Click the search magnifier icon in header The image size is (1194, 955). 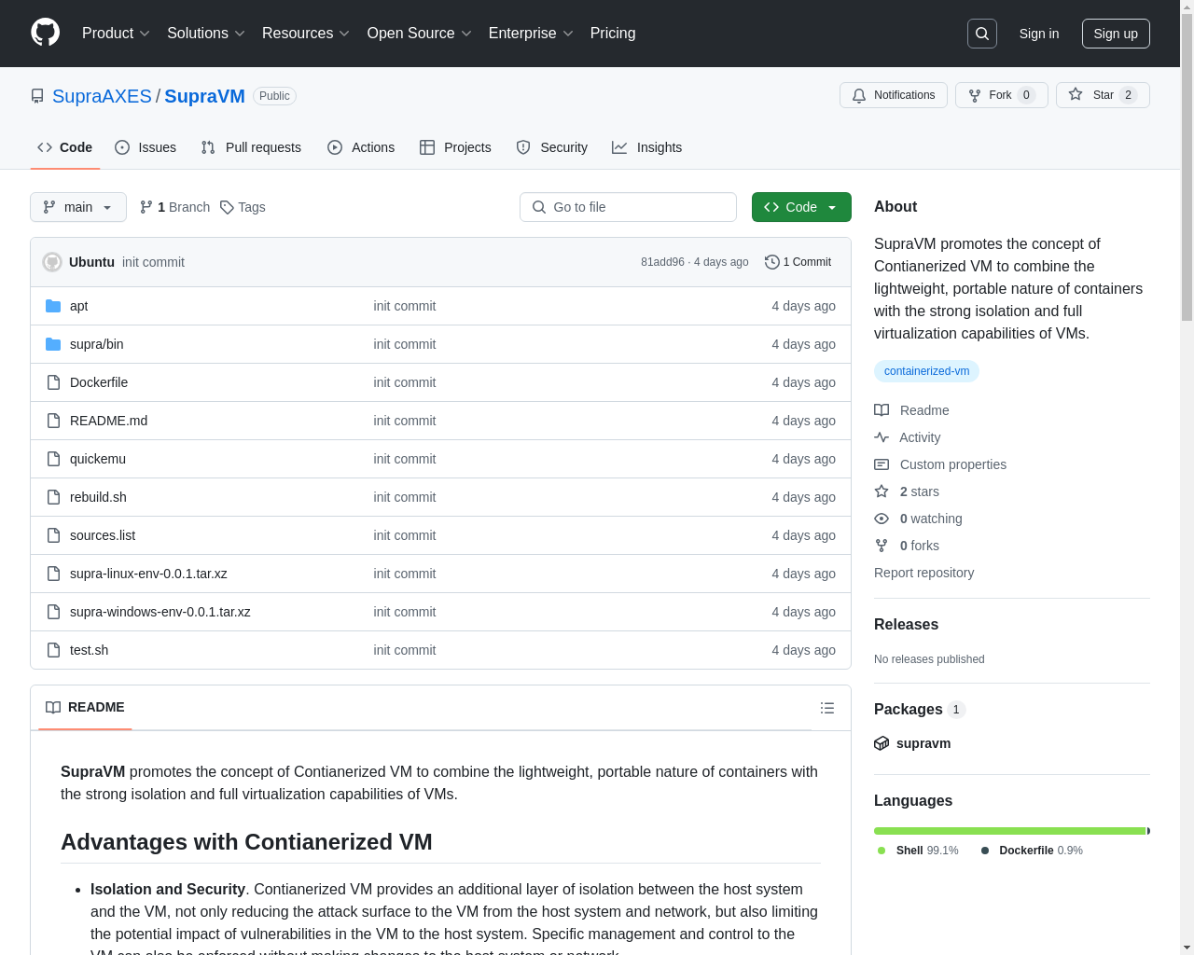click(982, 34)
